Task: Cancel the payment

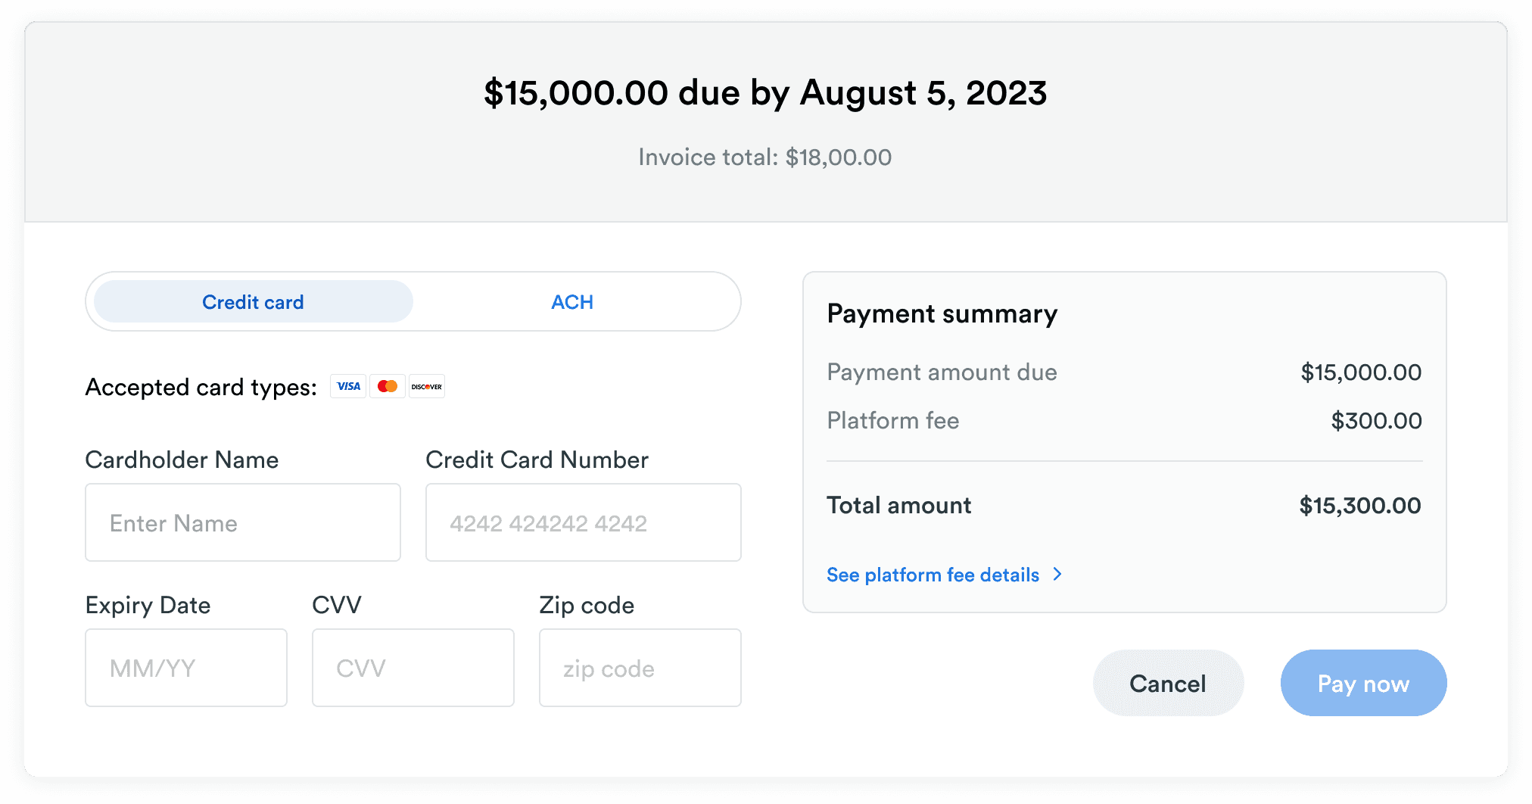Action: point(1167,683)
